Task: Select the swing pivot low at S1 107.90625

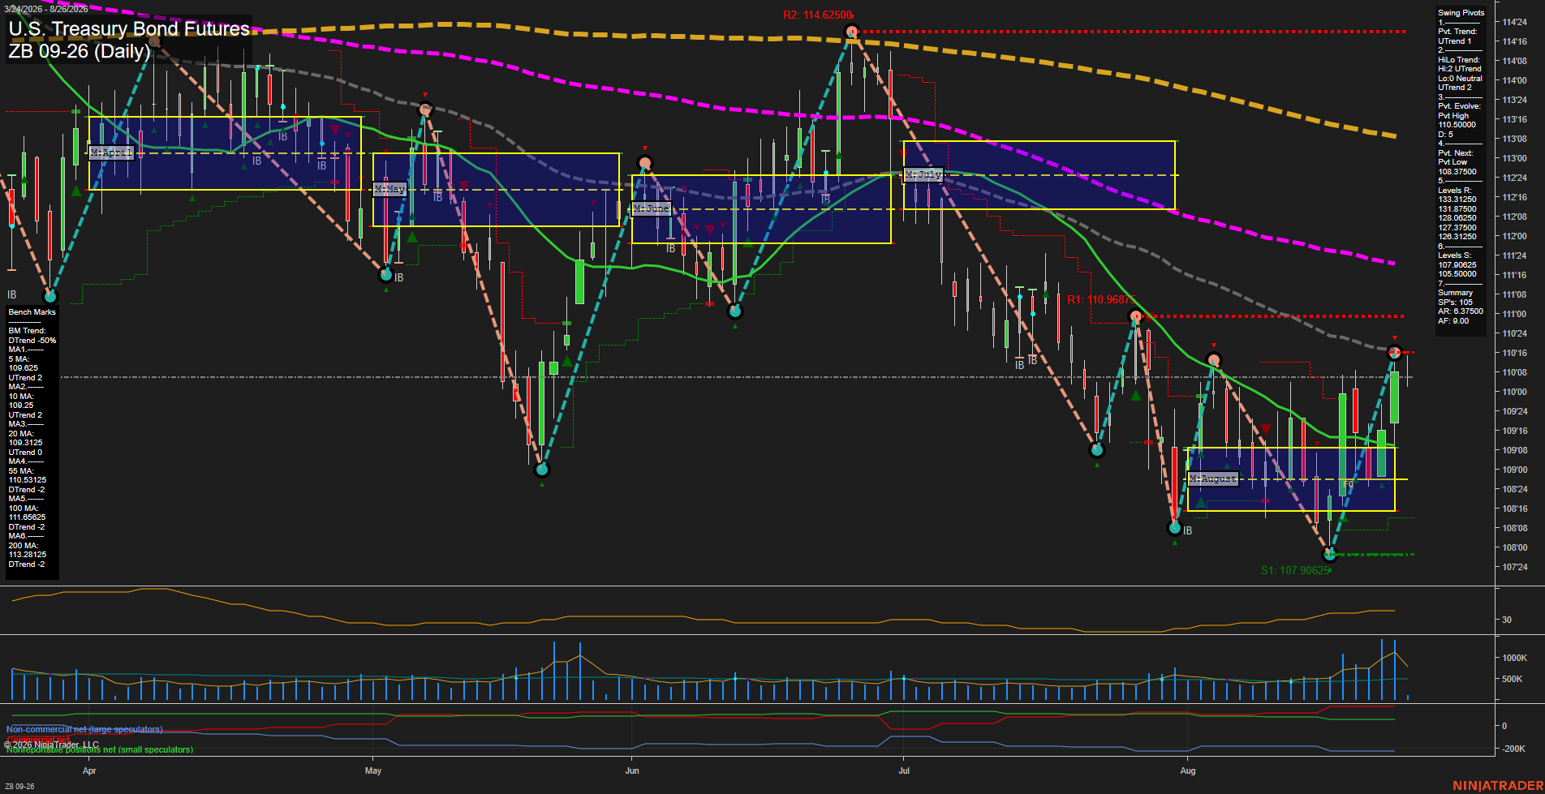Action: point(1329,555)
